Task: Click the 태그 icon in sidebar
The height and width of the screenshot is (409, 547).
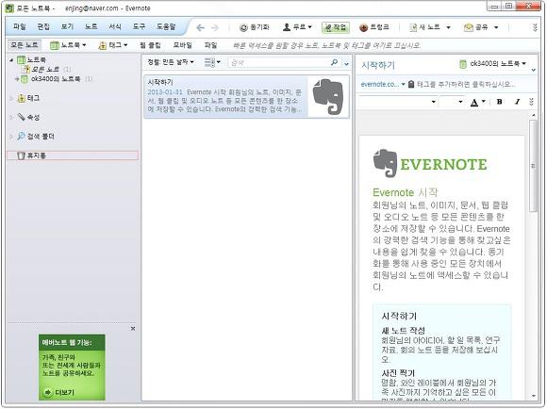Action: click(22, 98)
